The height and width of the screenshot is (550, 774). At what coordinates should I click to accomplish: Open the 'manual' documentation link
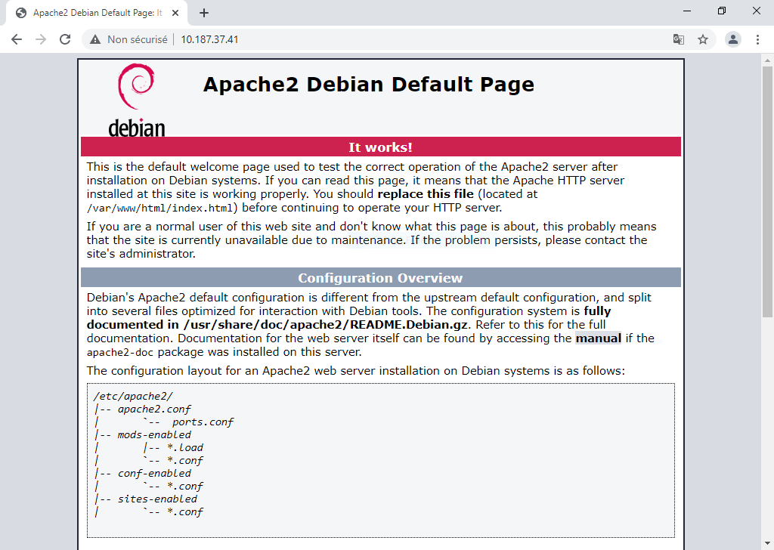point(599,338)
